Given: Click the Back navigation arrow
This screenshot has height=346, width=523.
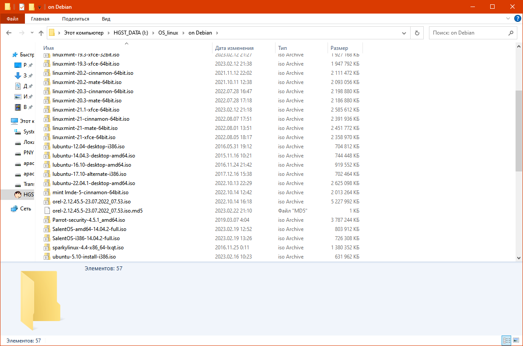Looking at the screenshot, I should point(9,33).
